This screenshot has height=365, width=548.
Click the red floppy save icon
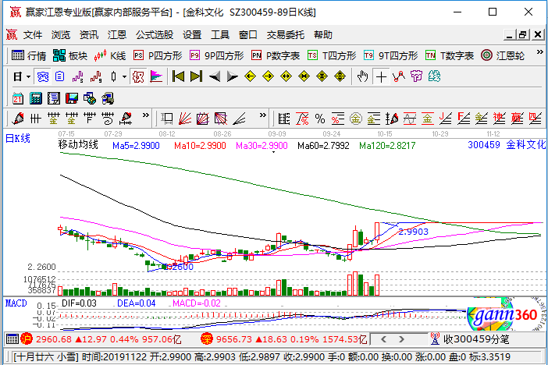coord(72,98)
